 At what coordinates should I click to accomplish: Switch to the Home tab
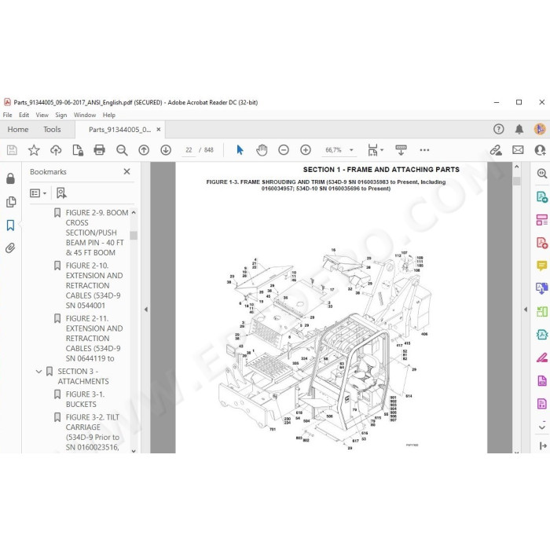coord(18,130)
